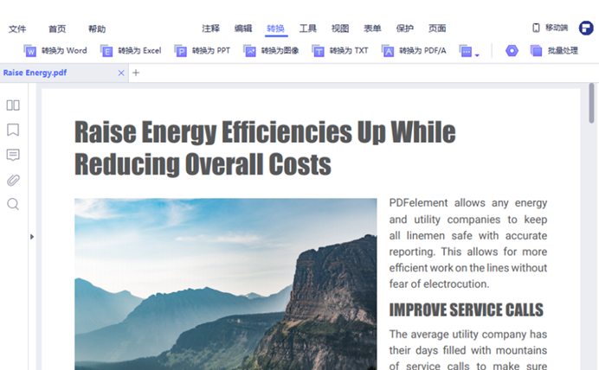Click the vertical scrollbar thumb
Image resolution: width=599 pixels, height=370 pixels.
592,104
